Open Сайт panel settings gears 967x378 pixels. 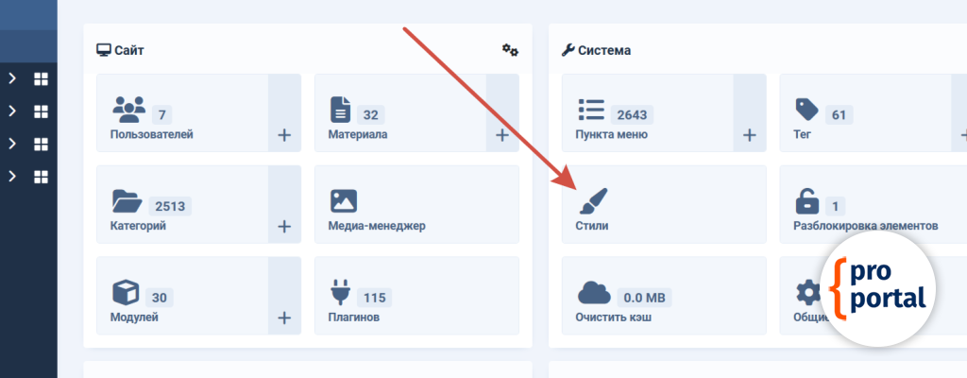coord(510,49)
